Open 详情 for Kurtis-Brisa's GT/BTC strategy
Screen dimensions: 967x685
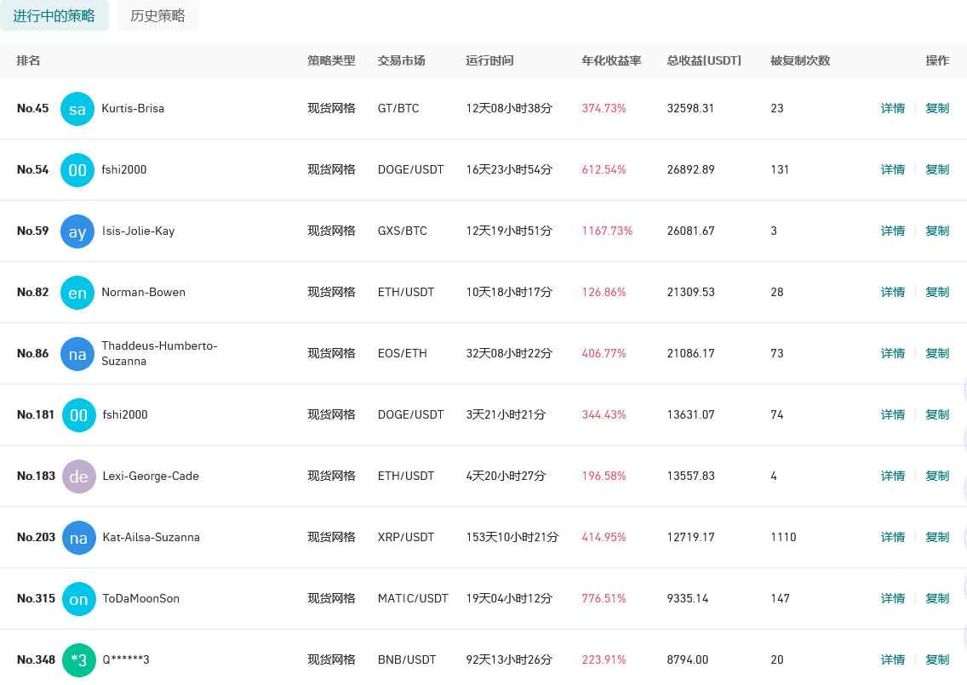[x=892, y=109]
